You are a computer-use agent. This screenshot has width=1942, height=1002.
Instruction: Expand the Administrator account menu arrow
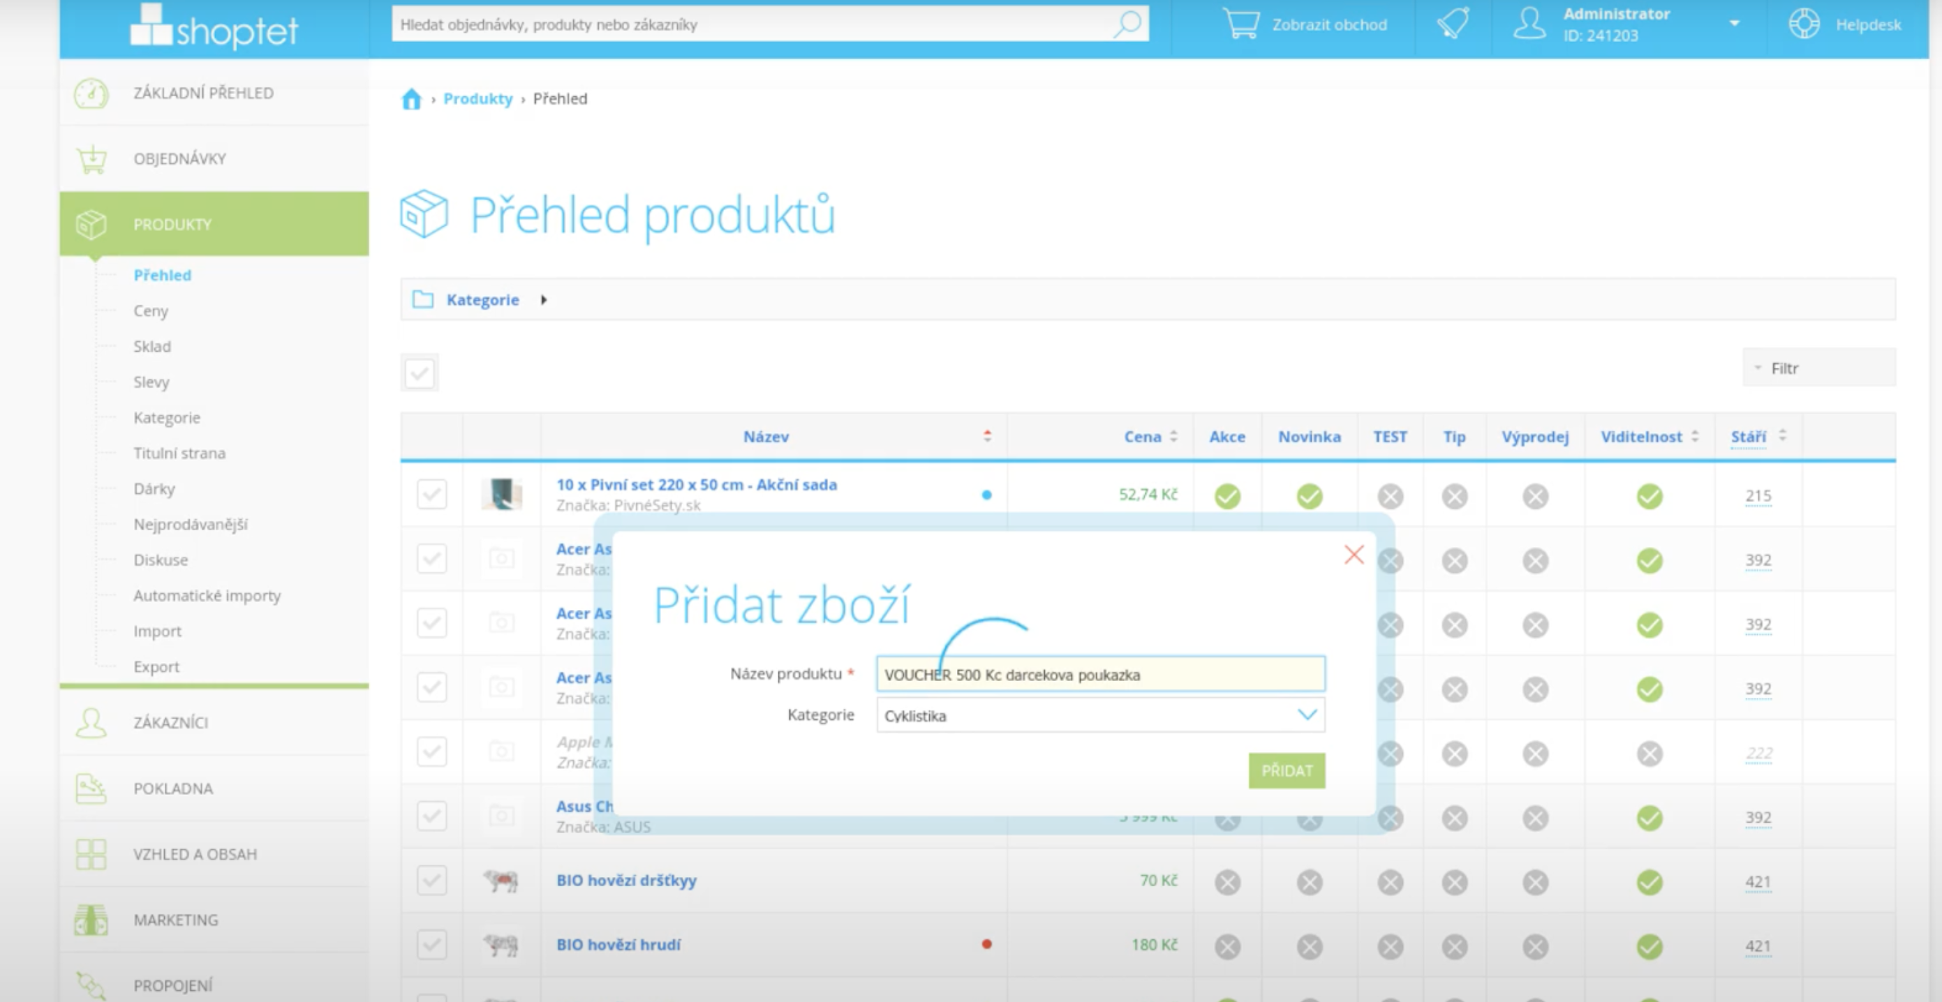pyautogui.click(x=1735, y=24)
